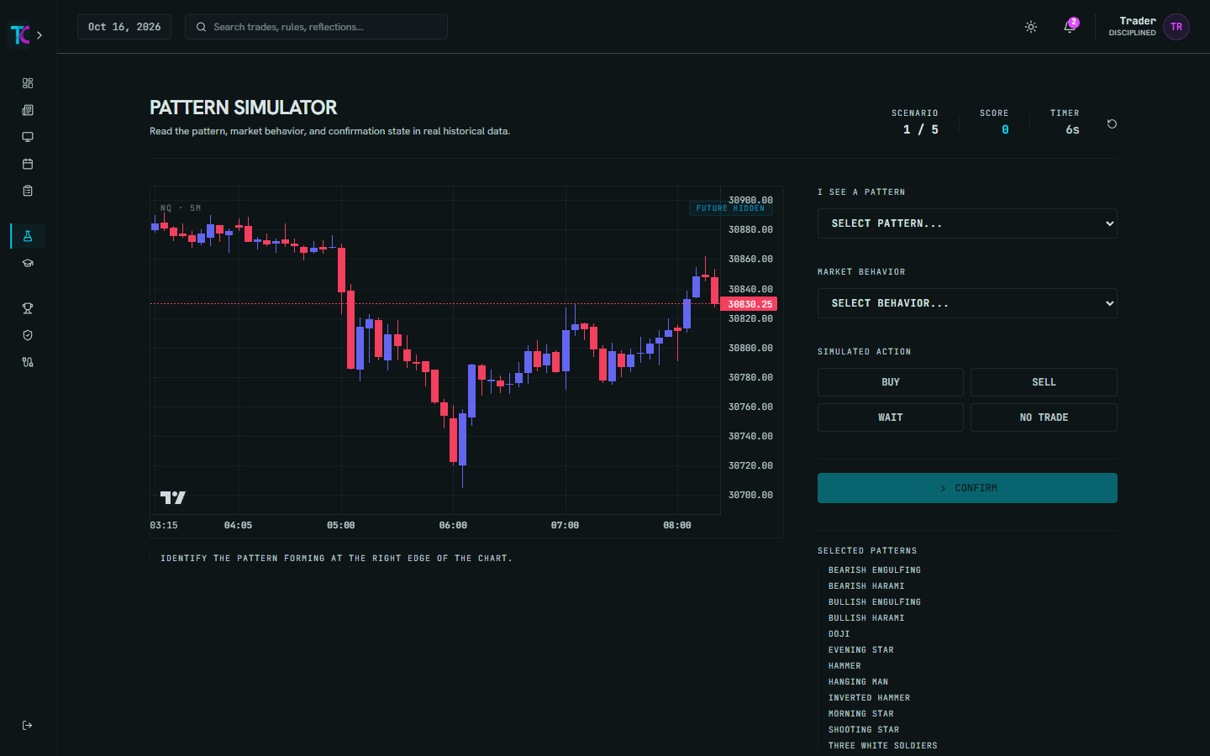Select the flask simulator icon in sidebar

pyautogui.click(x=28, y=236)
